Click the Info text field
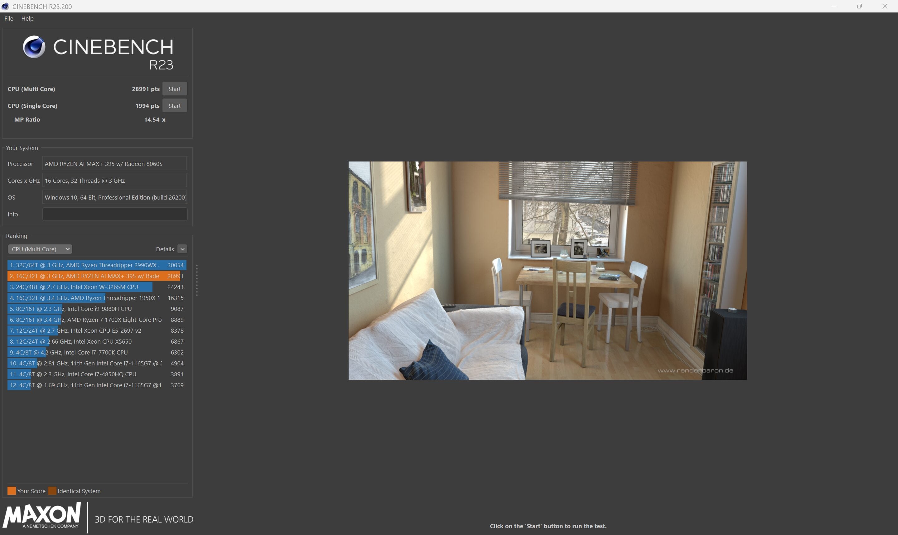This screenshot has width=898, height=535. pyautogui.click(x=115, y=214)
